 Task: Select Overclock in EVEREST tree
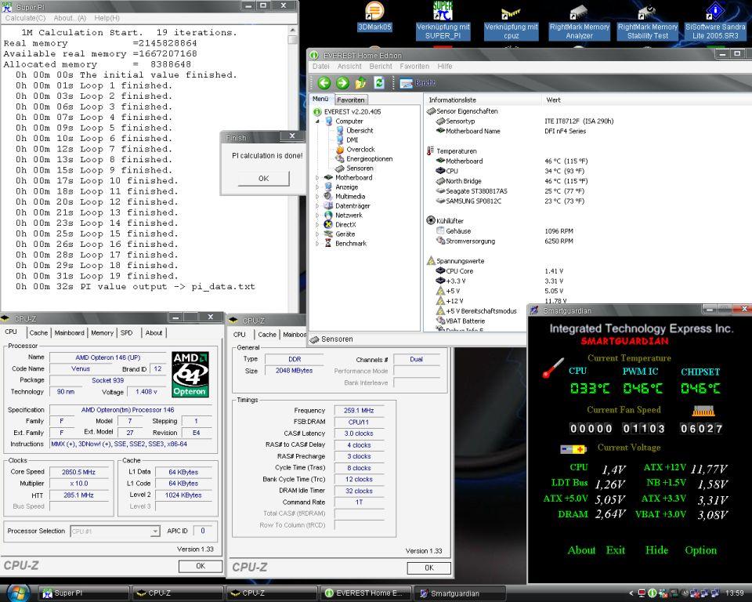(356, 149)
